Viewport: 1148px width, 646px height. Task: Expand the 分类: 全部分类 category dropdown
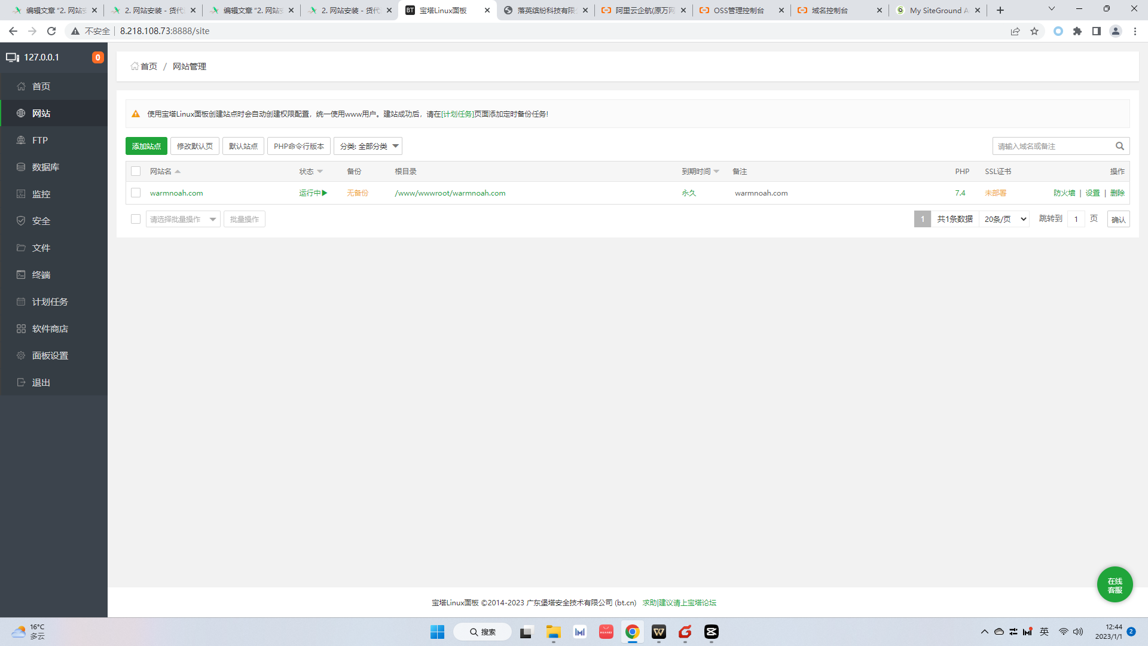click(x=368, y=147)
